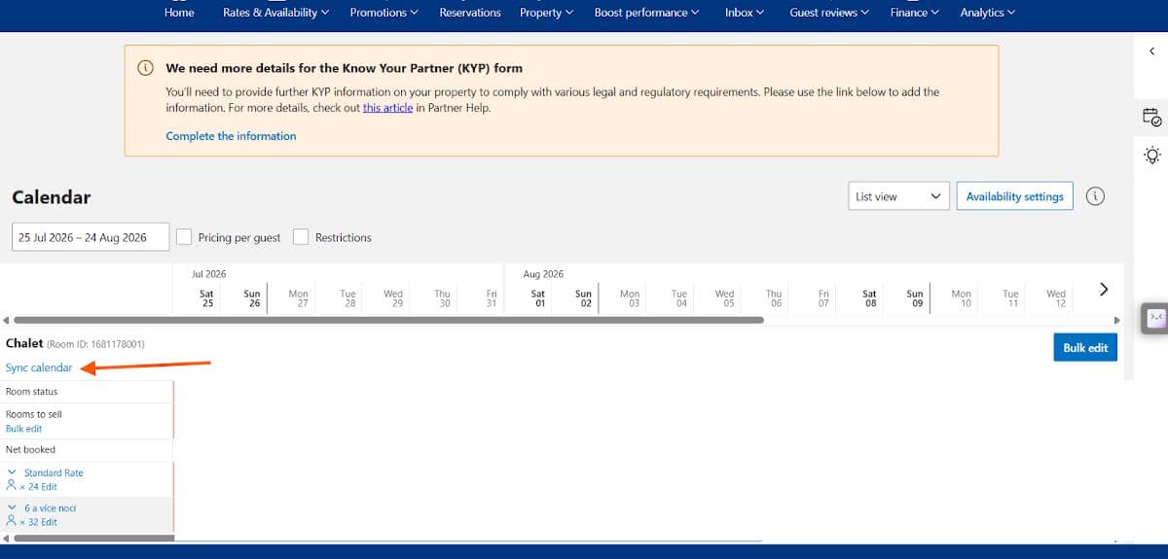Click the date range field 25 Jul 2026 – 24 Aug 2026

(90, 237)
